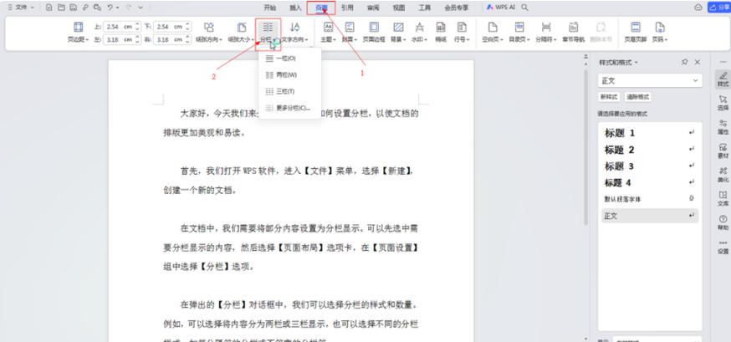Open the 水印 watermark menu
This screenshot has width=731, height=342.
pyautogui.click(x=420, y=32)
